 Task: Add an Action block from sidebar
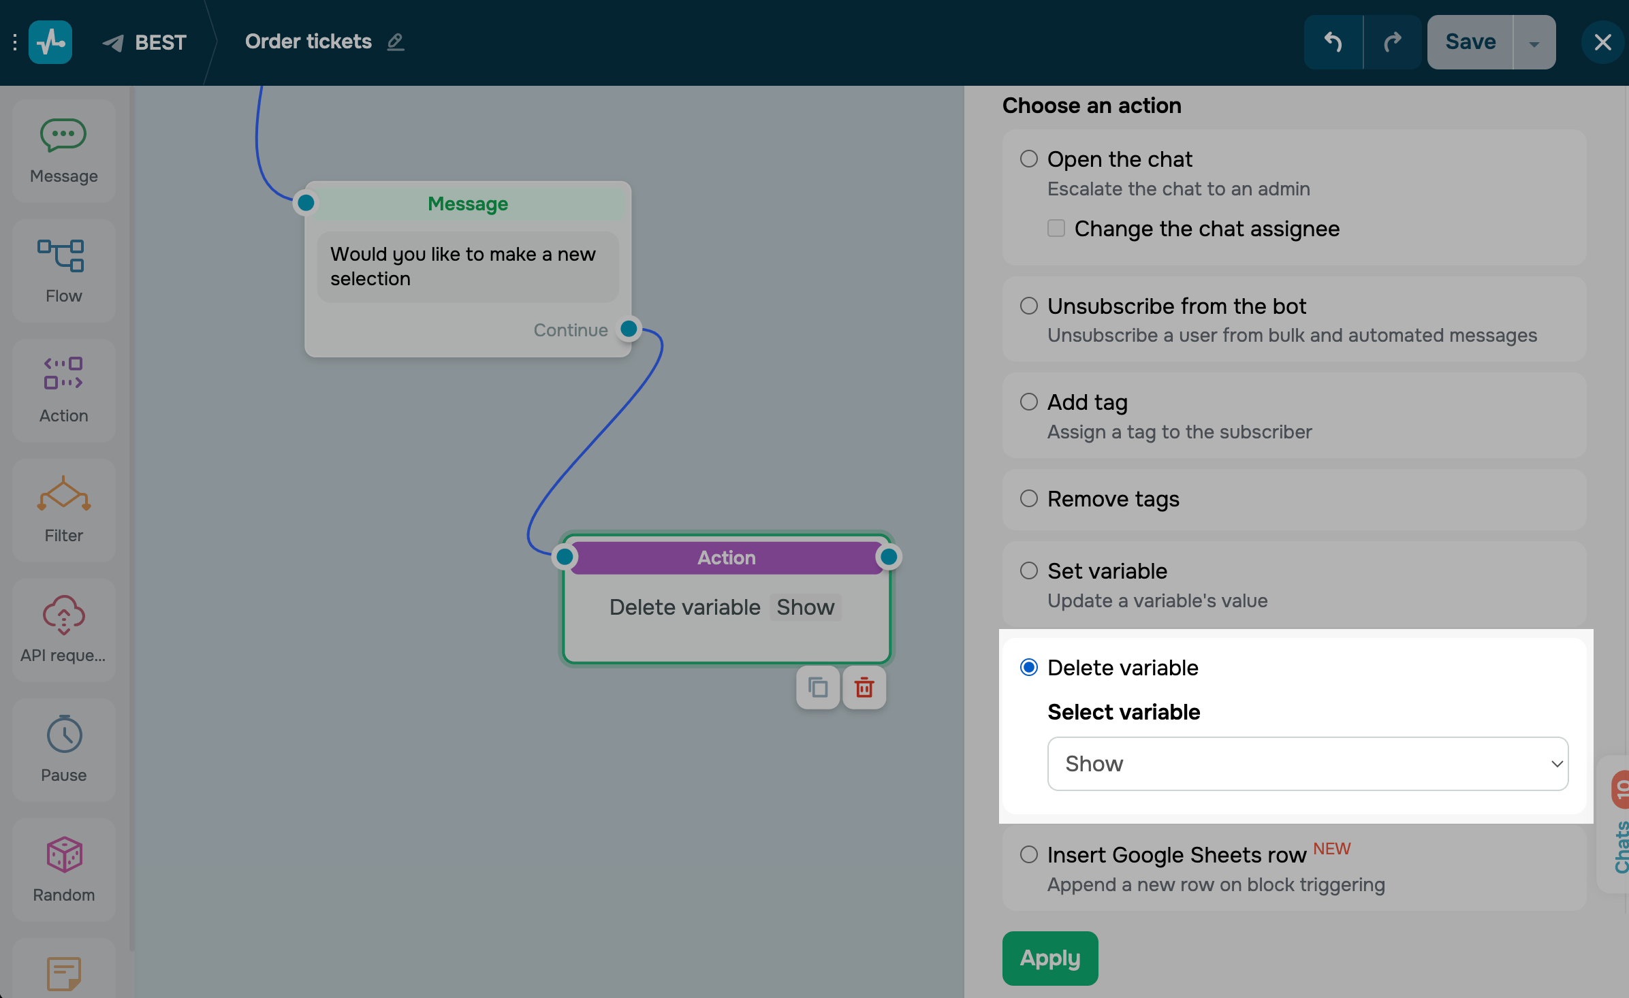63,391
